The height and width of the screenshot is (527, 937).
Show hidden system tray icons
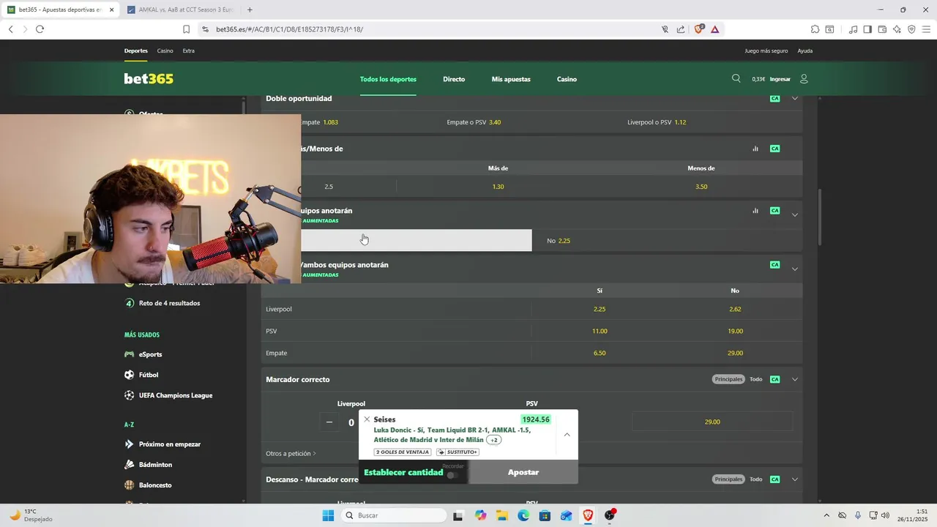coord(826,515)
